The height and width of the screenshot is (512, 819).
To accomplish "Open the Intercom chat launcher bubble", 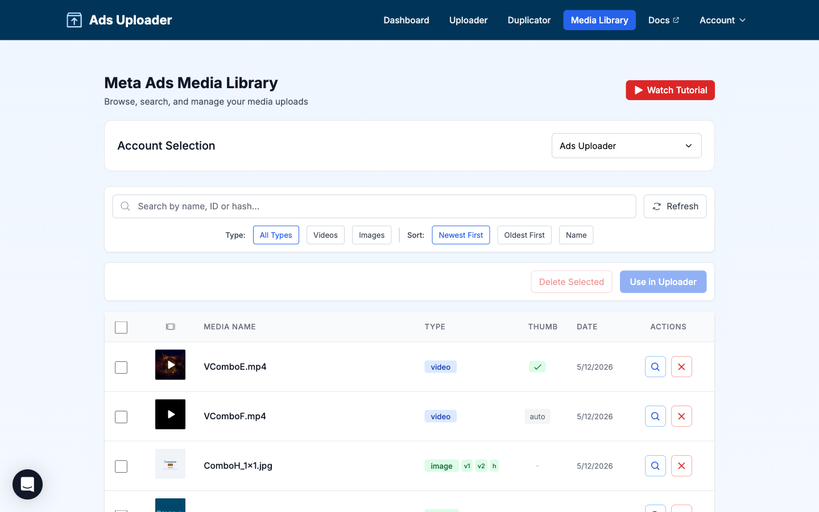I will point(27,484).
